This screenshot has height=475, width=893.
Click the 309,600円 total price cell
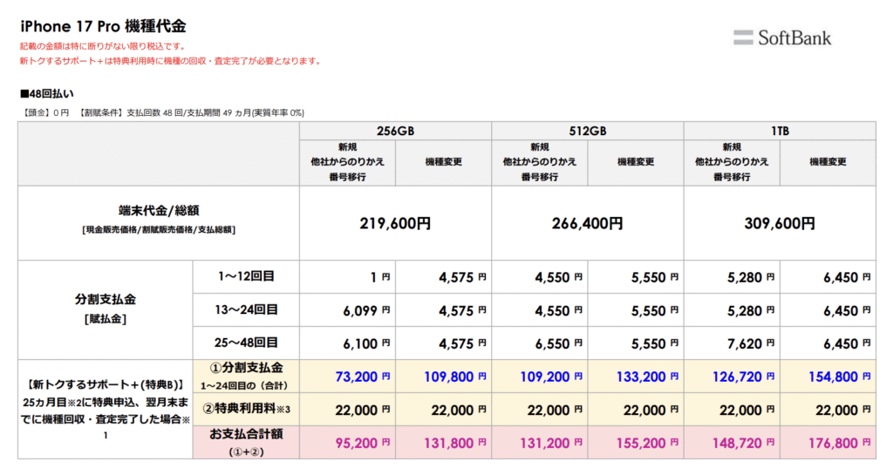click(780, 223)
